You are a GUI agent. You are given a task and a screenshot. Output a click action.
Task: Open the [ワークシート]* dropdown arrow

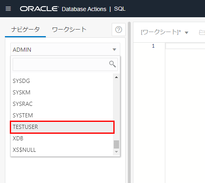(187, 33)
